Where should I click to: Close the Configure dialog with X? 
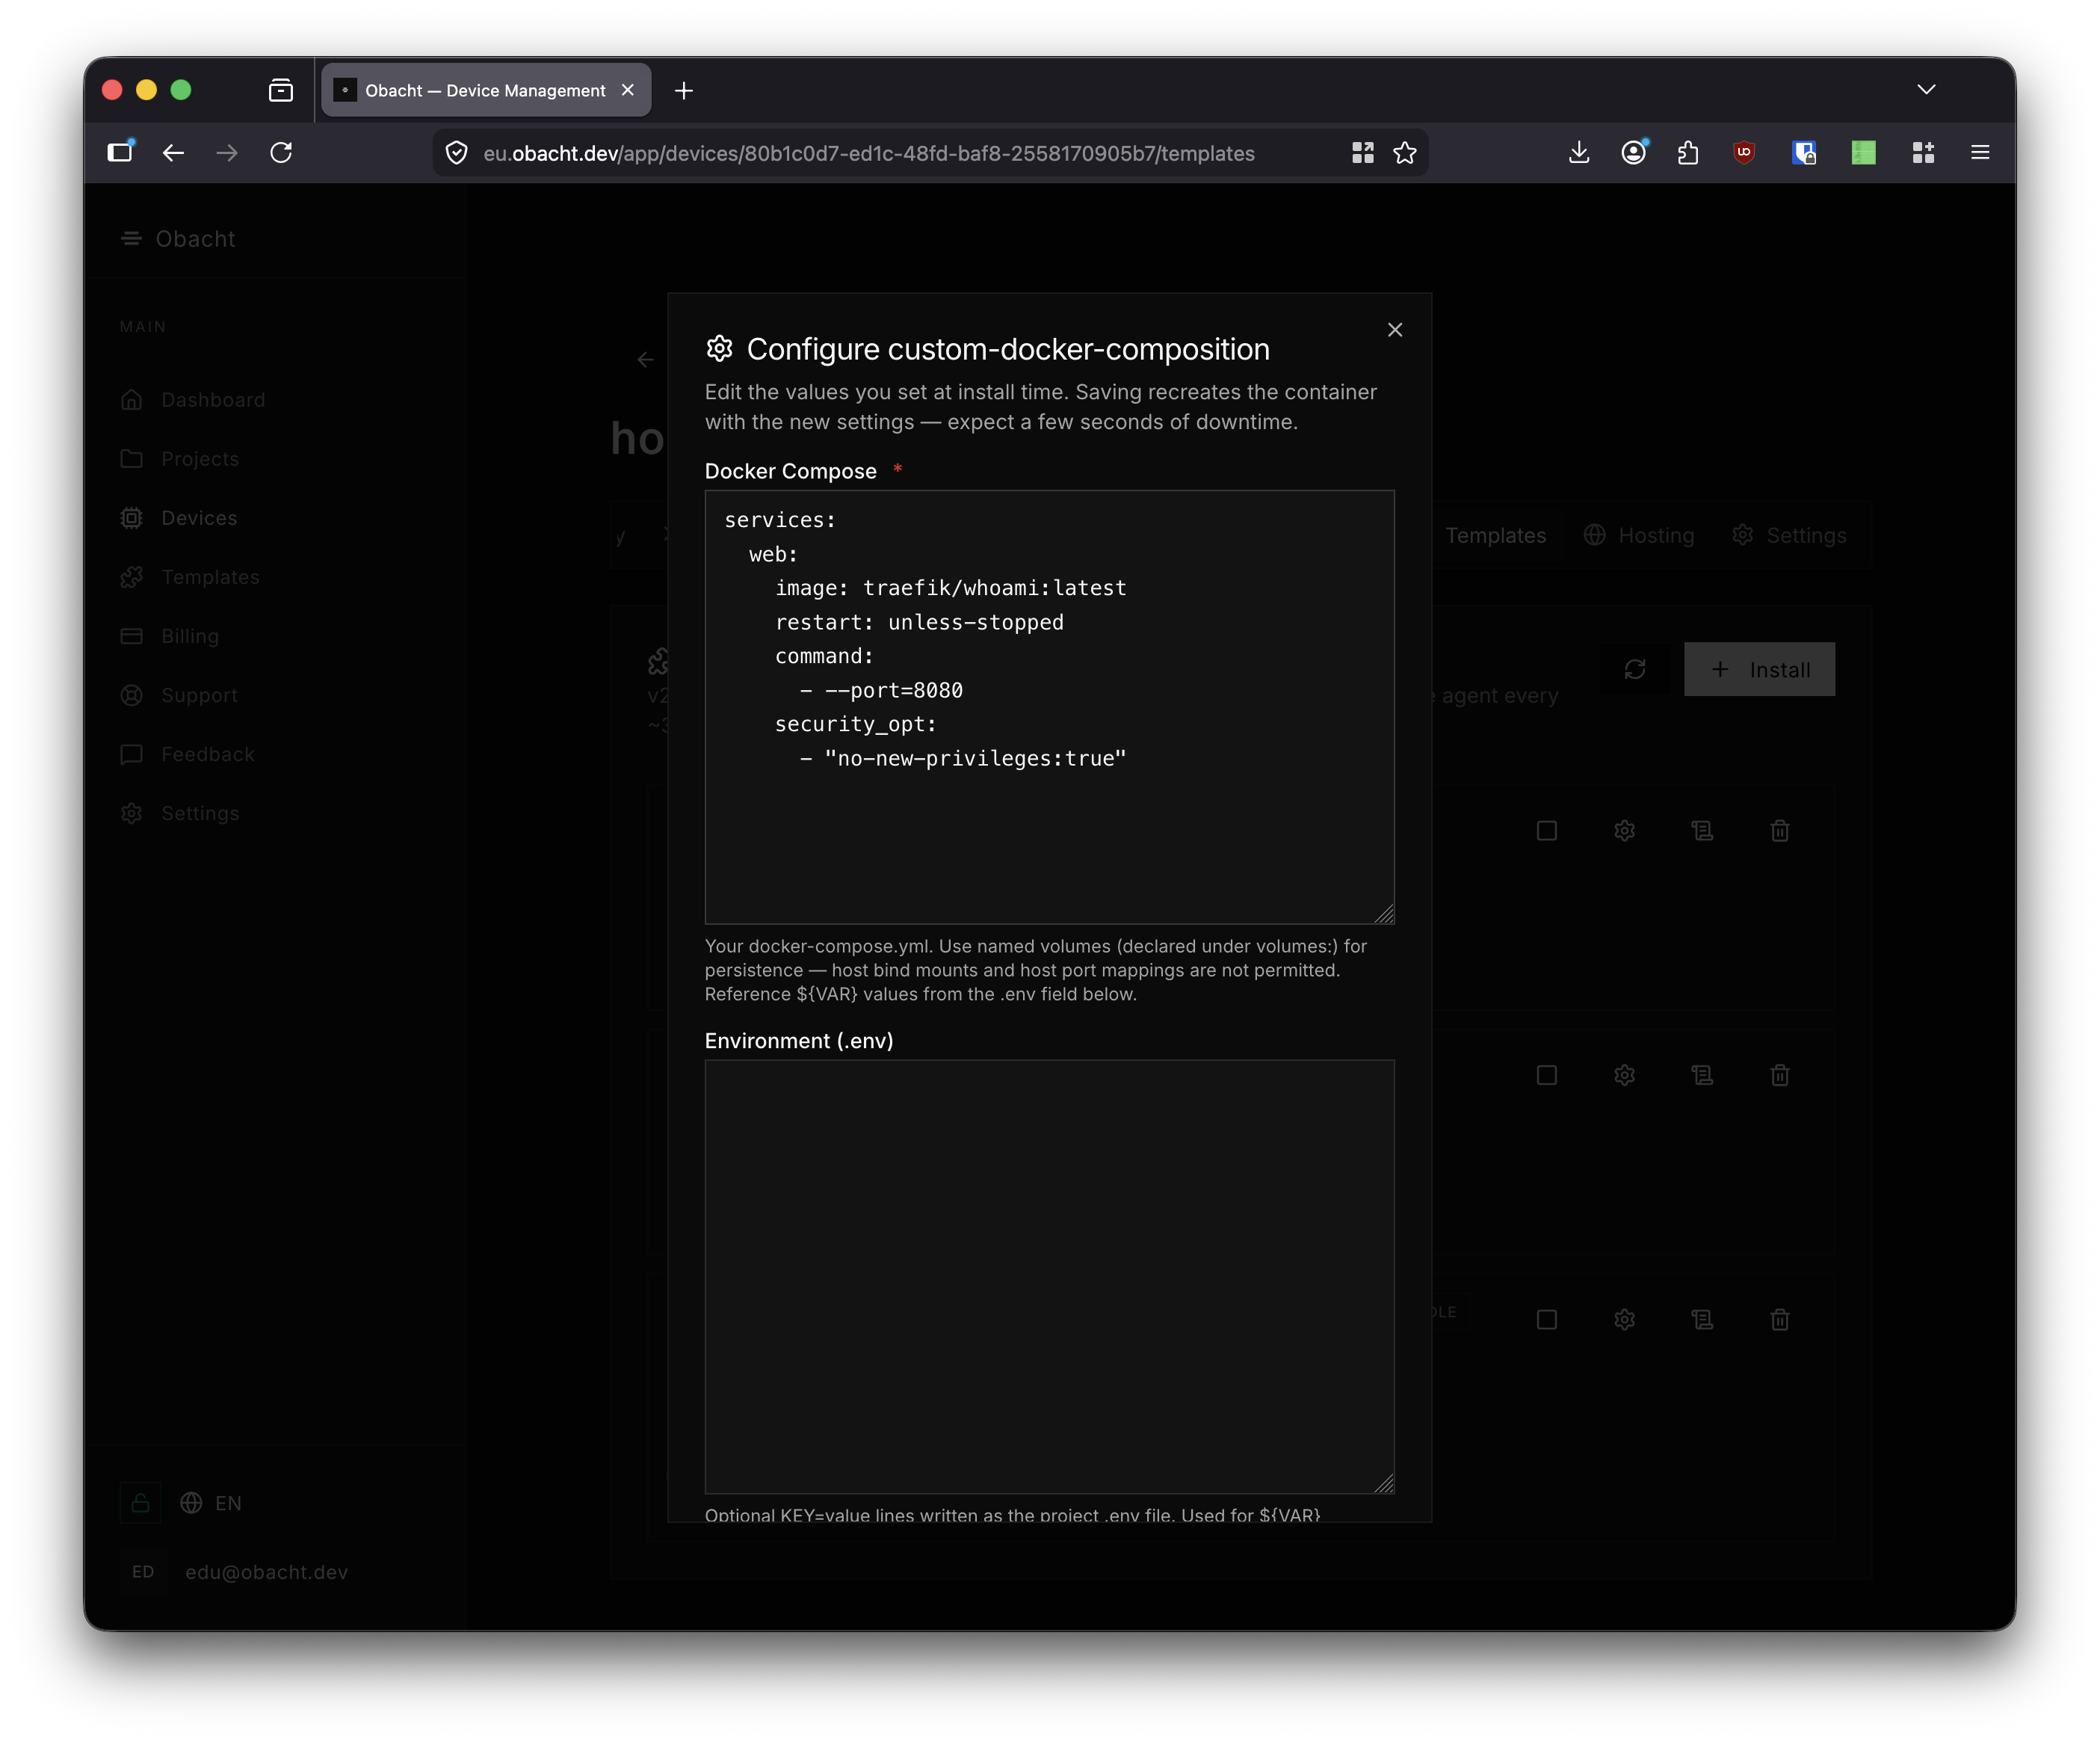tap(1395, 330)
